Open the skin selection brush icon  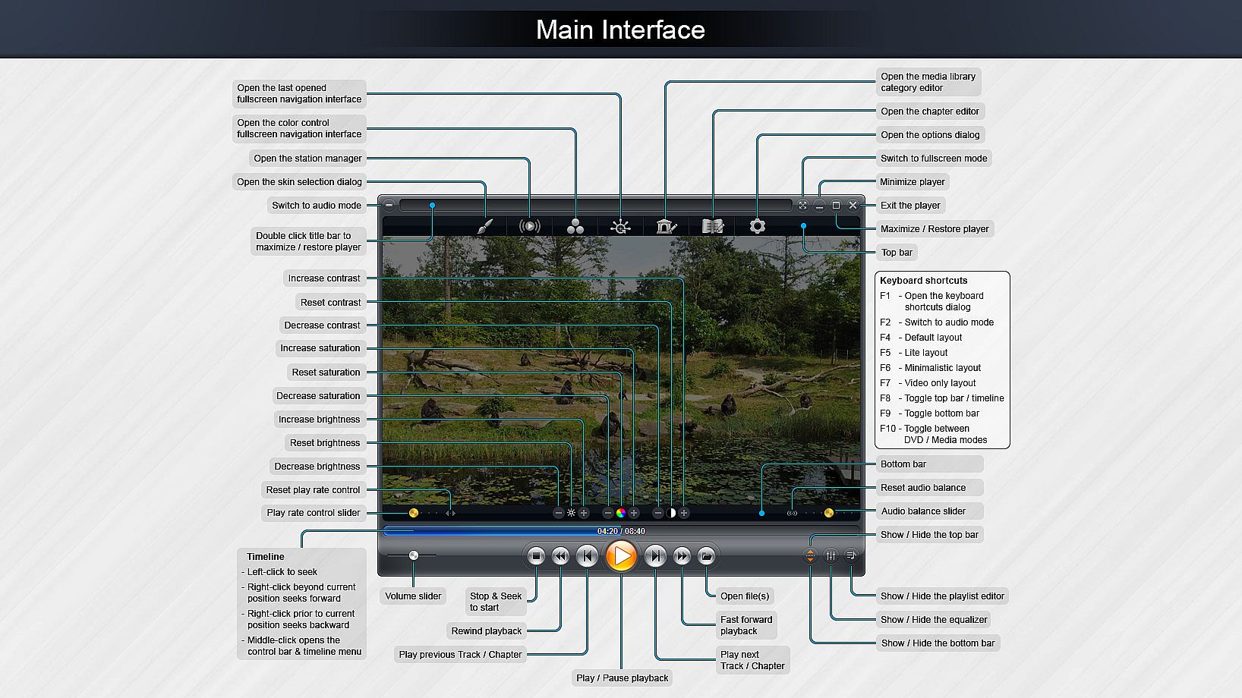(x=485, y=226)
